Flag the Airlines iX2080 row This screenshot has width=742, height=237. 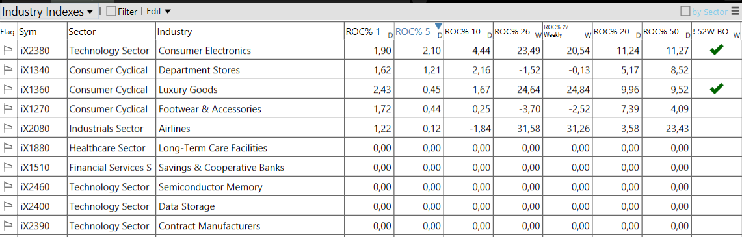pos(8,129)
